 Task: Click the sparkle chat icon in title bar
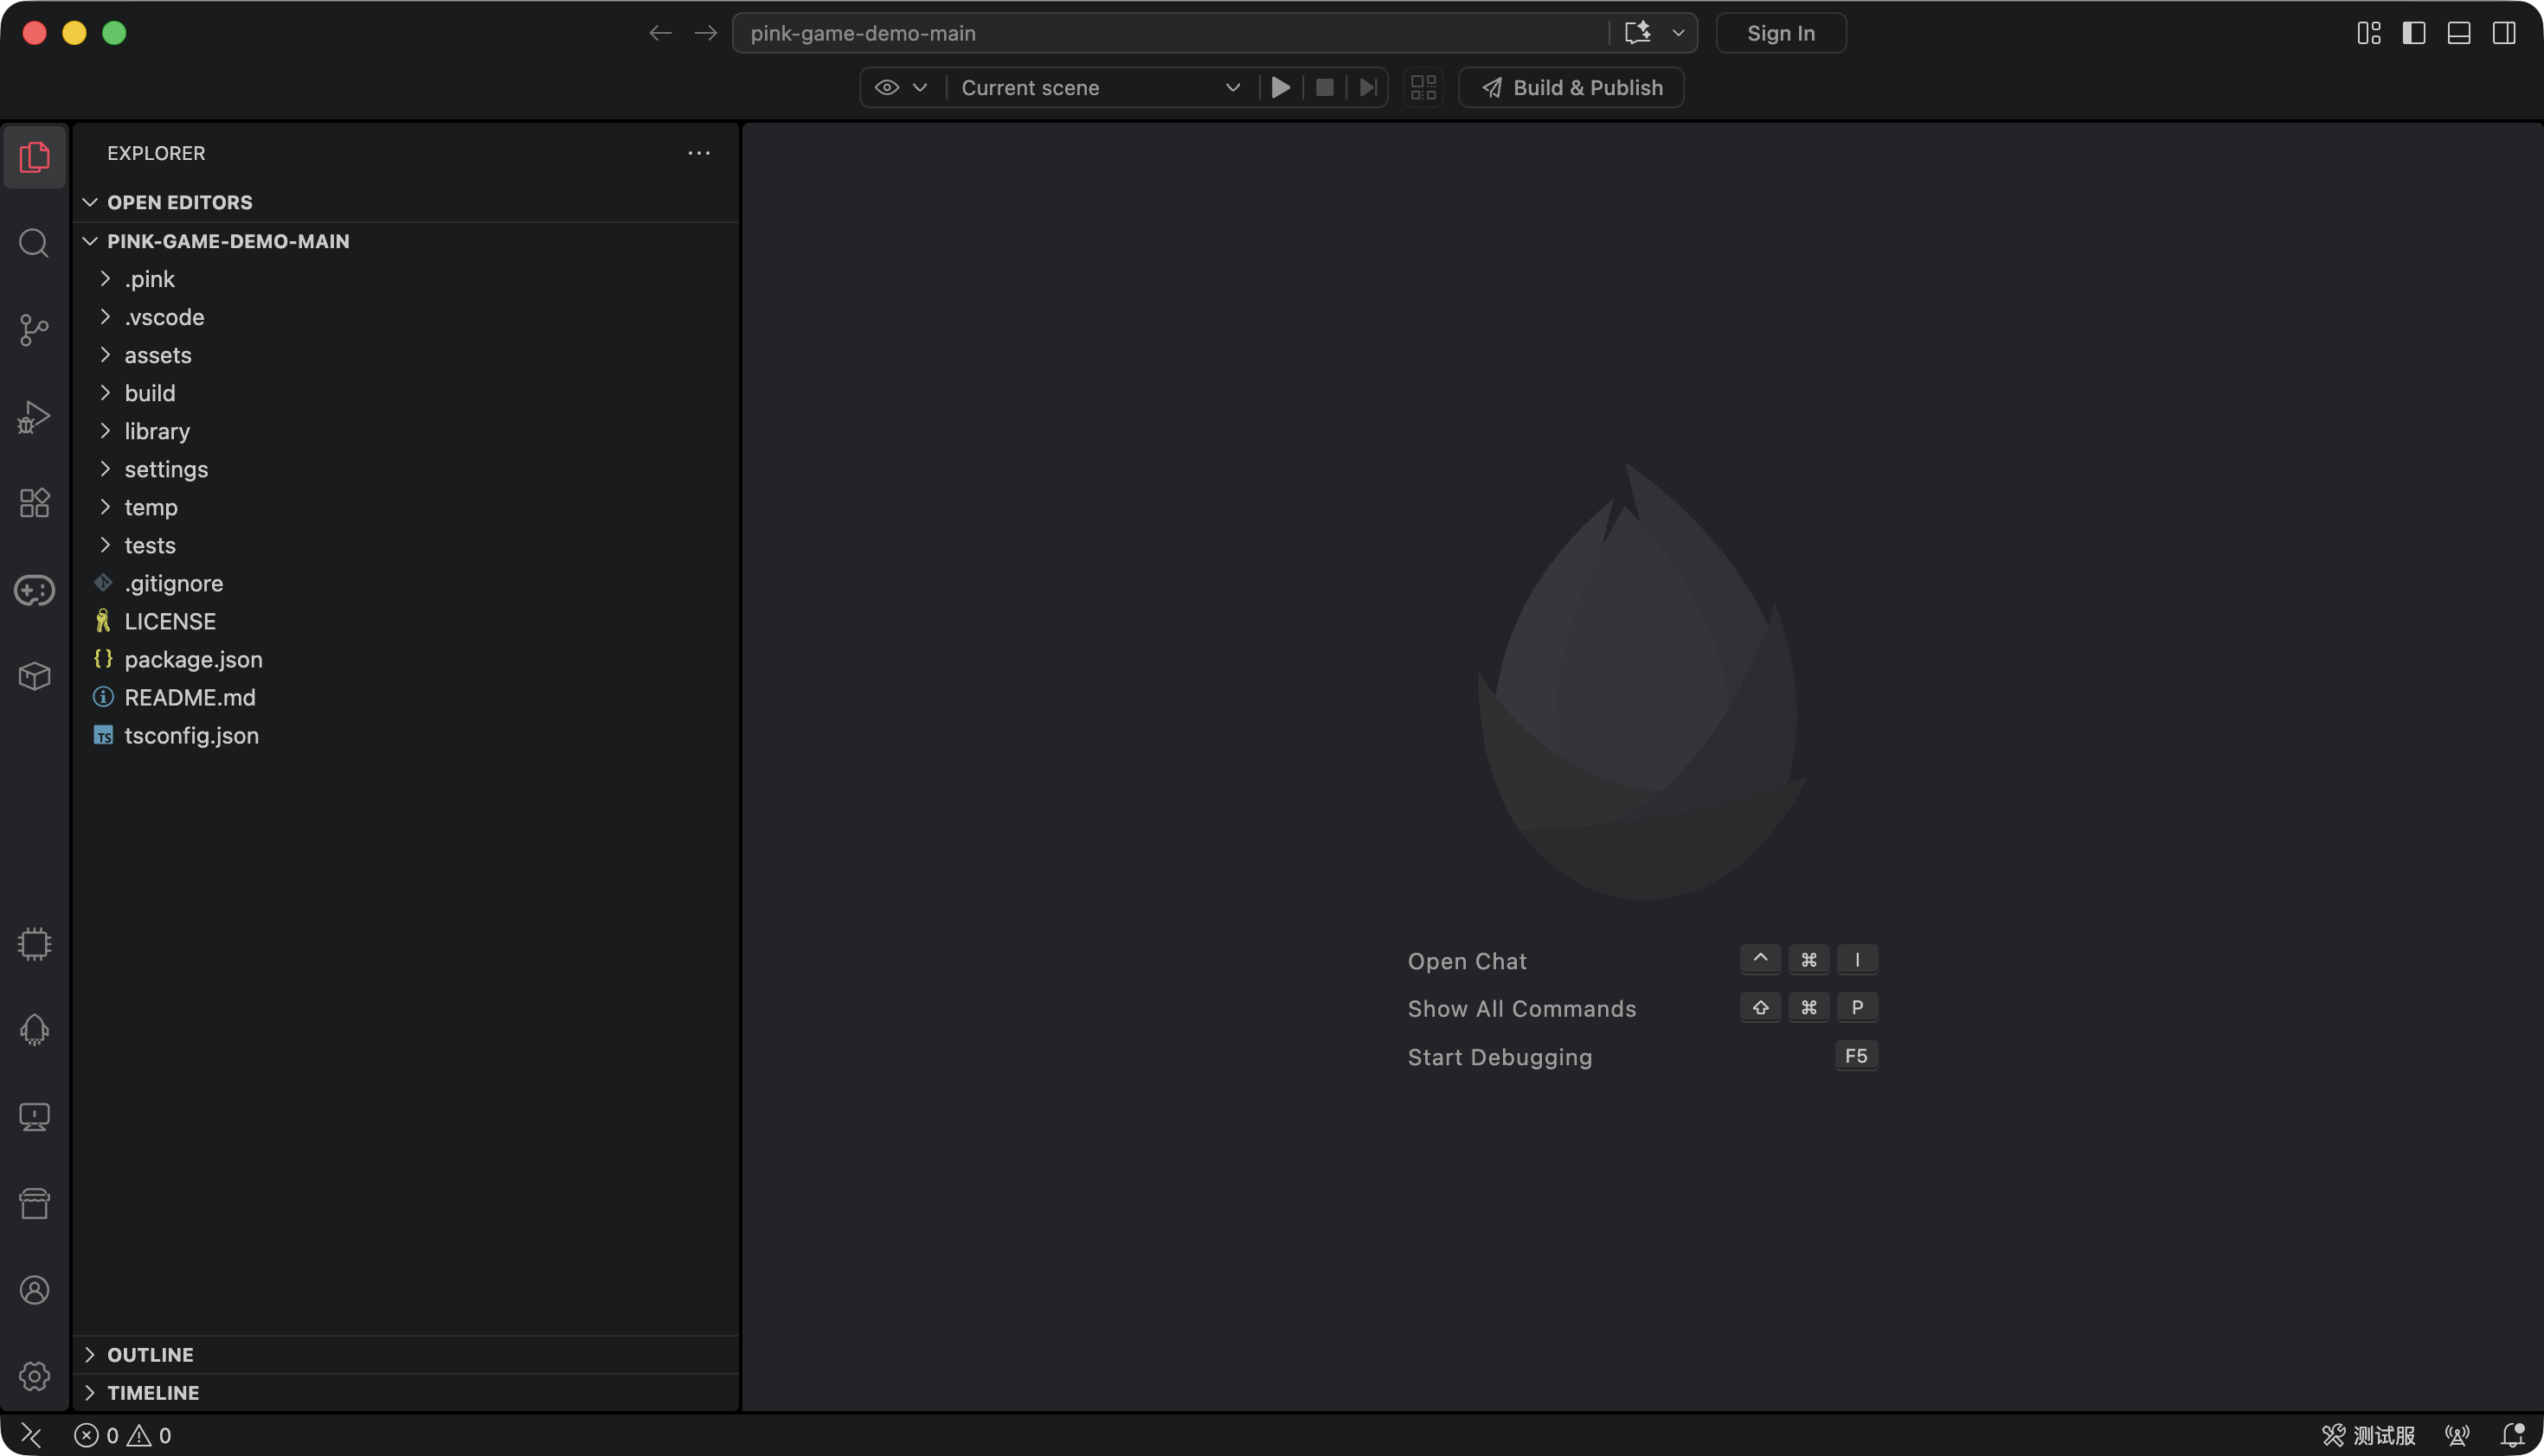tap(1637, 33)
